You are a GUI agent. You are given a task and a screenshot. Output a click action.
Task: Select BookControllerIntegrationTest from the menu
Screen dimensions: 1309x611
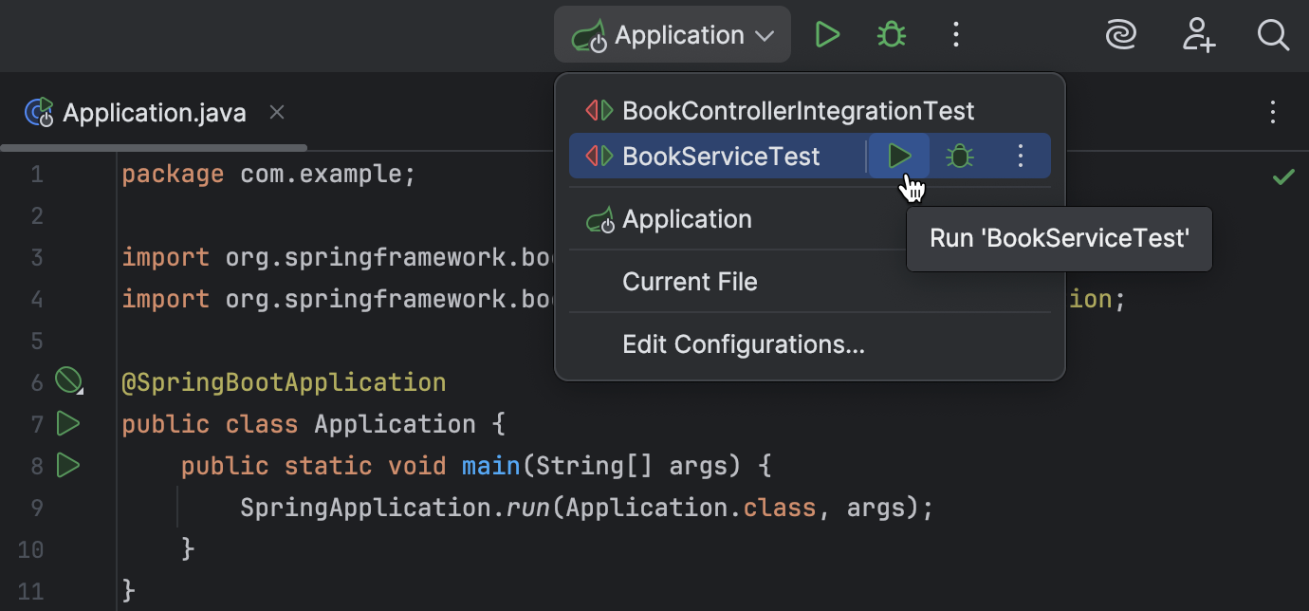pos(798,110)
